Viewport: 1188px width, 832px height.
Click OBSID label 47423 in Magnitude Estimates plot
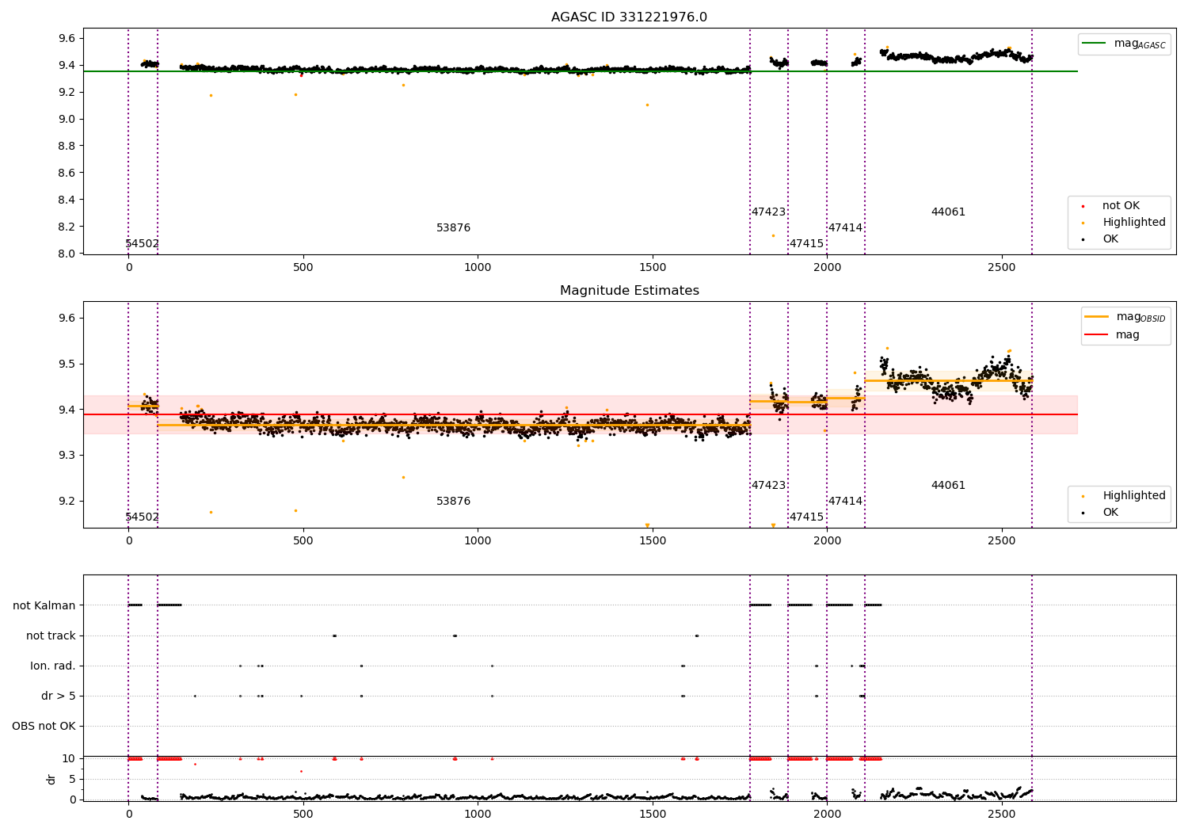click(769, 486)
